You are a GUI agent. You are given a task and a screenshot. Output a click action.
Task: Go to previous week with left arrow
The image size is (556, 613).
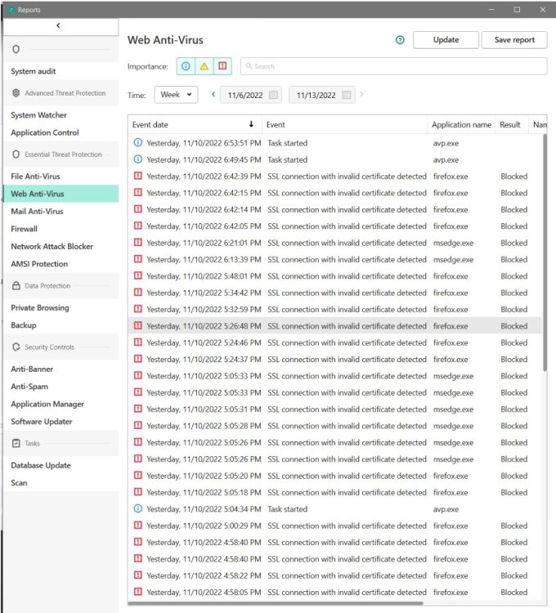tap(213, 94)
